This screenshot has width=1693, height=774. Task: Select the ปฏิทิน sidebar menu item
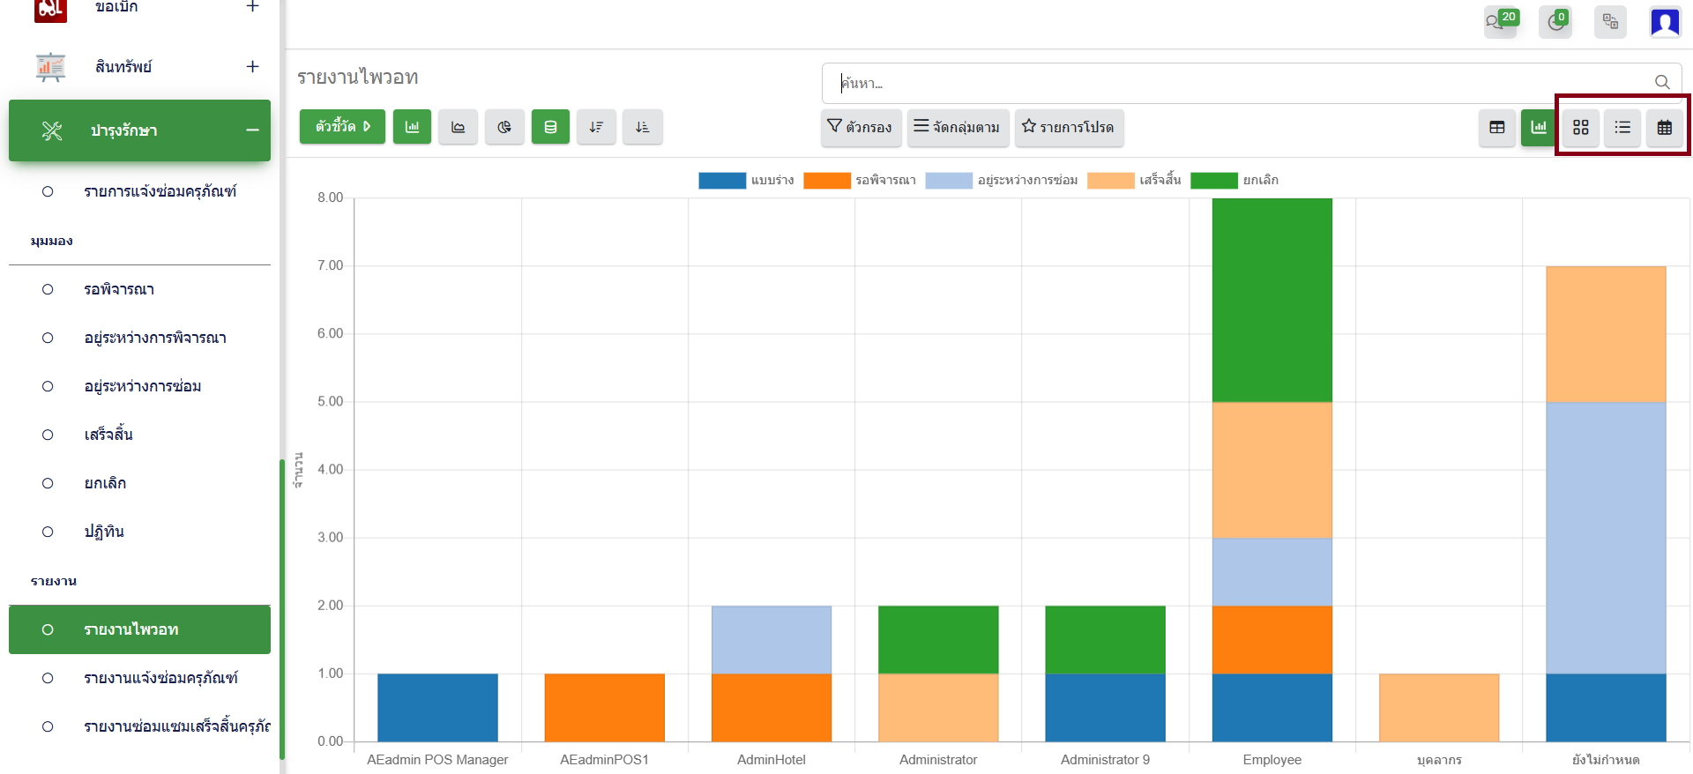[x=104, y=532]
